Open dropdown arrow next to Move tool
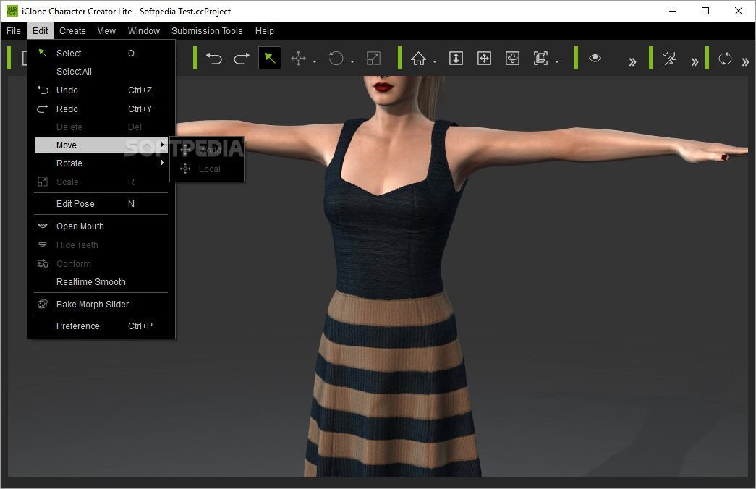Screen dimensions: 756x489 [315, 61]
